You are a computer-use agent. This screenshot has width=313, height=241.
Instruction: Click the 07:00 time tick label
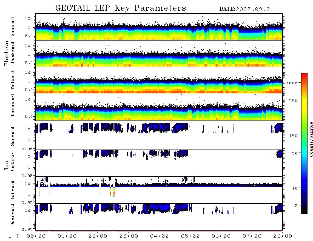[252, 236]
